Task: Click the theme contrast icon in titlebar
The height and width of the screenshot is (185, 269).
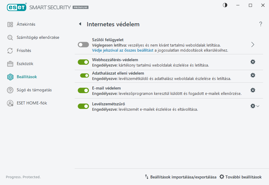Action: point(224,5)
